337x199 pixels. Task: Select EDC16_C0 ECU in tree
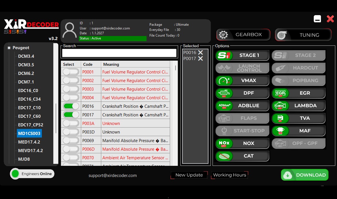click(28, 90)
